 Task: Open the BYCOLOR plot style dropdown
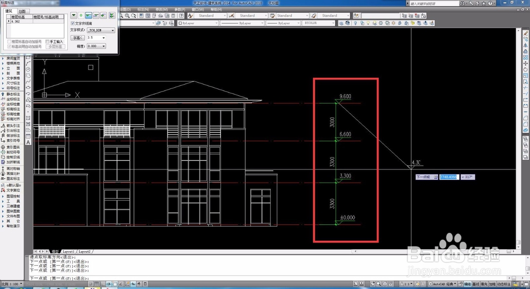click(x=319, y=23)
